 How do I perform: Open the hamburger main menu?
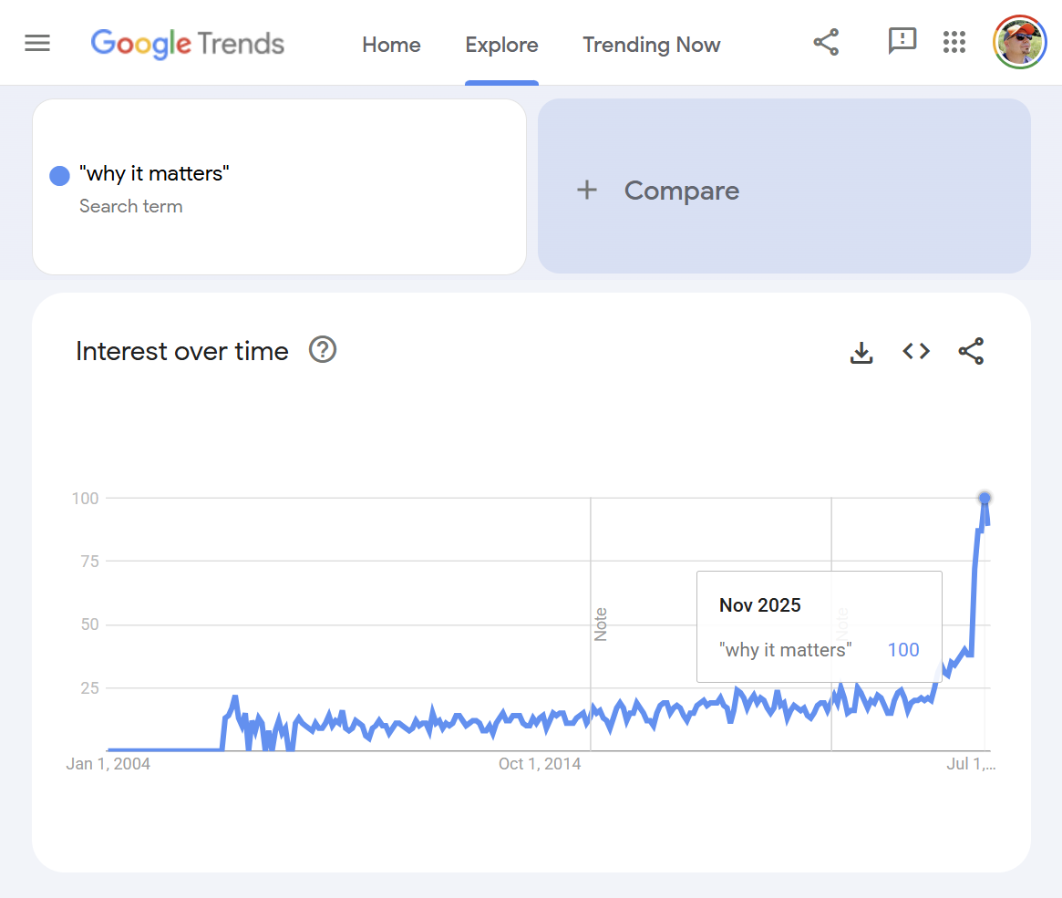(37, 43)
